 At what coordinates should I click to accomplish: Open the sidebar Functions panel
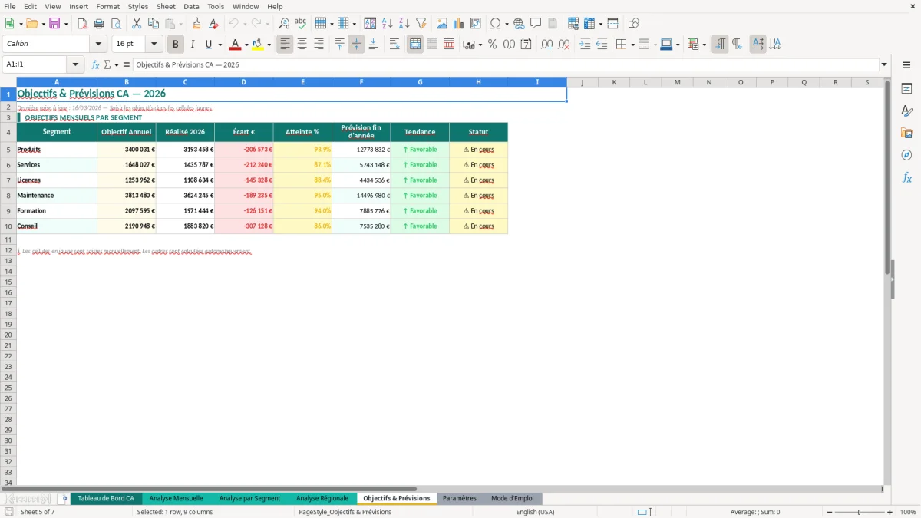coord(906,177)
